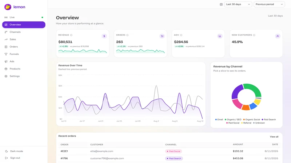Image resolution: width=291 pixels, height=163 pixels.
Task: Click the lemon logo icon
Action: (x=8, y=7)
